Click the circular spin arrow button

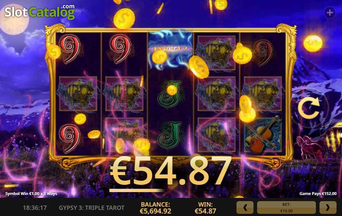pos(309,108)
